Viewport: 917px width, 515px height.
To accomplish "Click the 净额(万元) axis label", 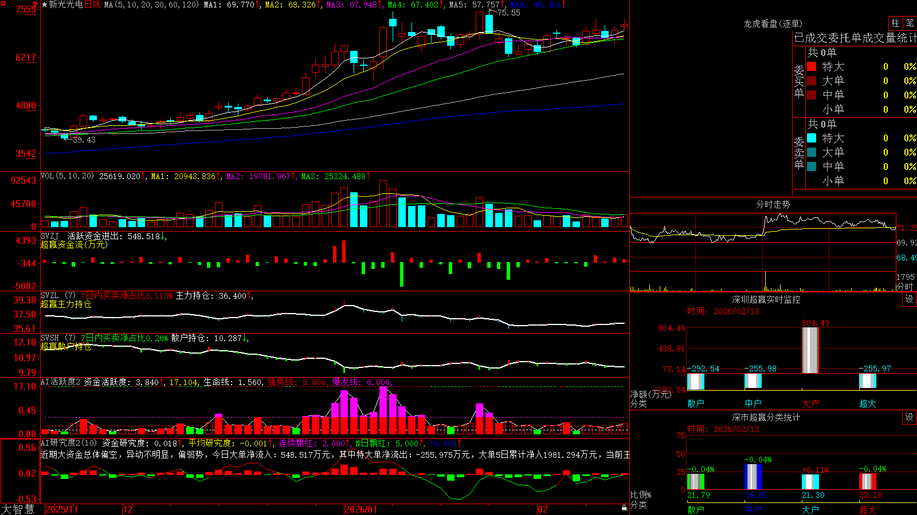I will click(x=650, y=394).
